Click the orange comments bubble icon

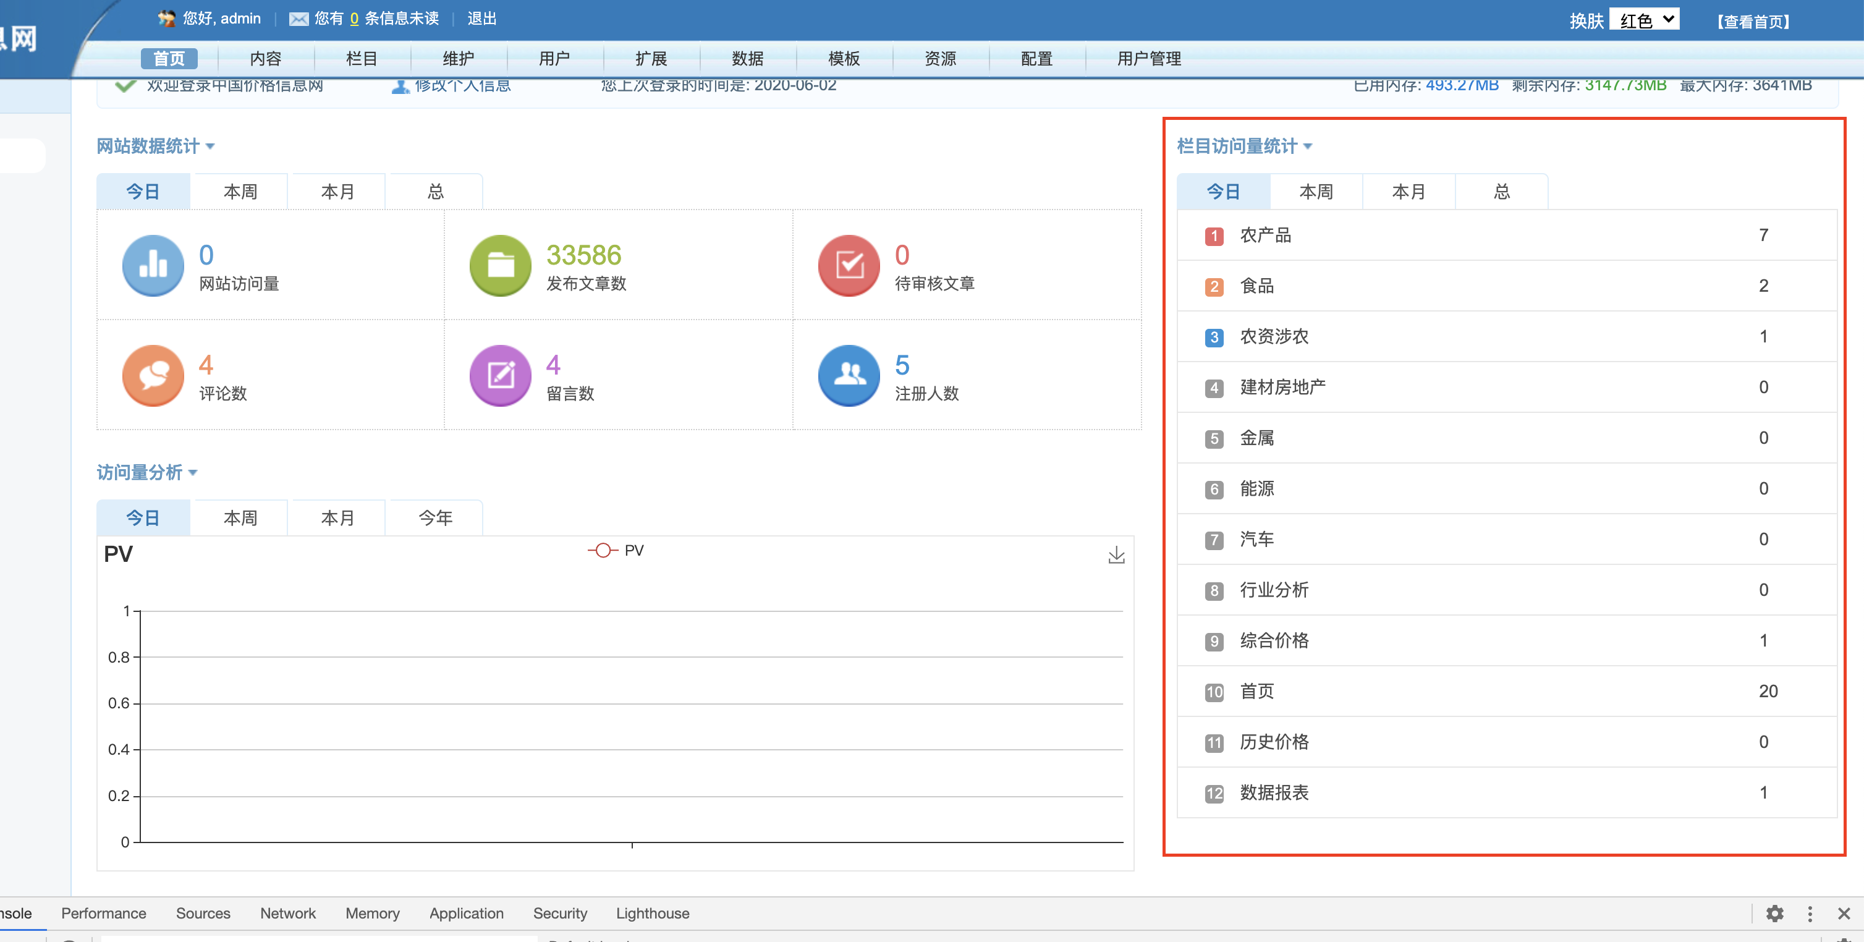(x=153, y=375)
